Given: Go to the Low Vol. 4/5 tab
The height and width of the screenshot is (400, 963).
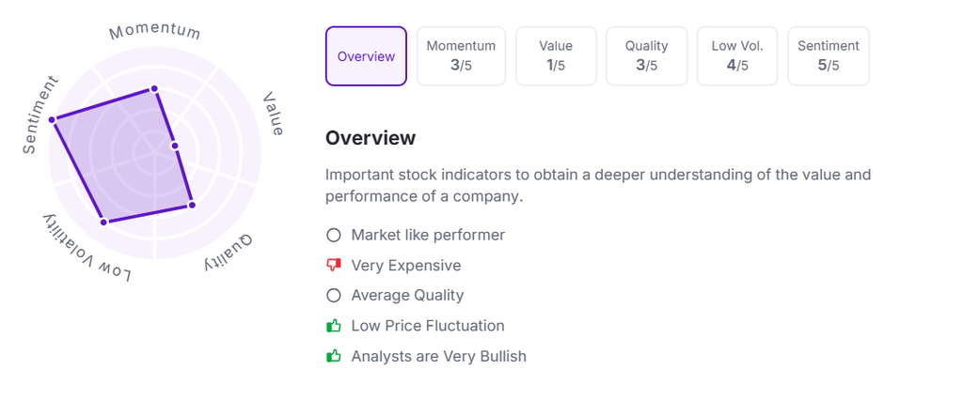Looking at the screenshot, I should click(x=737, y=56).
